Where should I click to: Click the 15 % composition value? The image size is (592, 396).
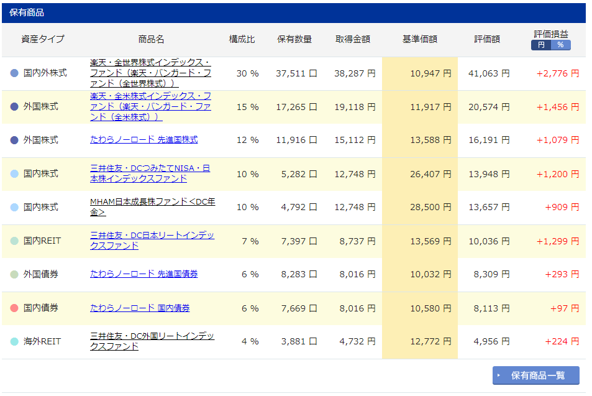point(248,107)
